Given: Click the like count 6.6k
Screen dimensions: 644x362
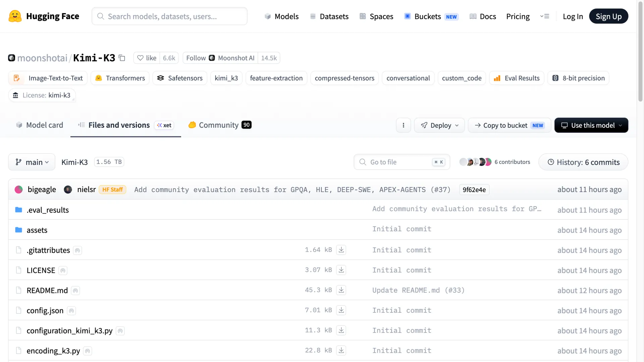Looking at the screenshot, I should click(x=169, y=58).
